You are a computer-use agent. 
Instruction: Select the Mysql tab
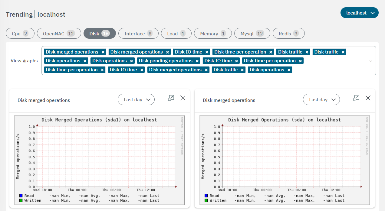pos(252,34)
